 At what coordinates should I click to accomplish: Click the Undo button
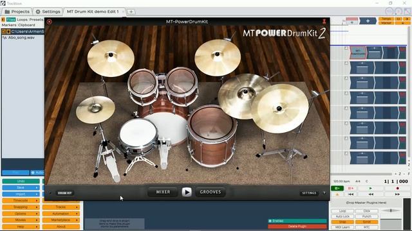[21, 181]
